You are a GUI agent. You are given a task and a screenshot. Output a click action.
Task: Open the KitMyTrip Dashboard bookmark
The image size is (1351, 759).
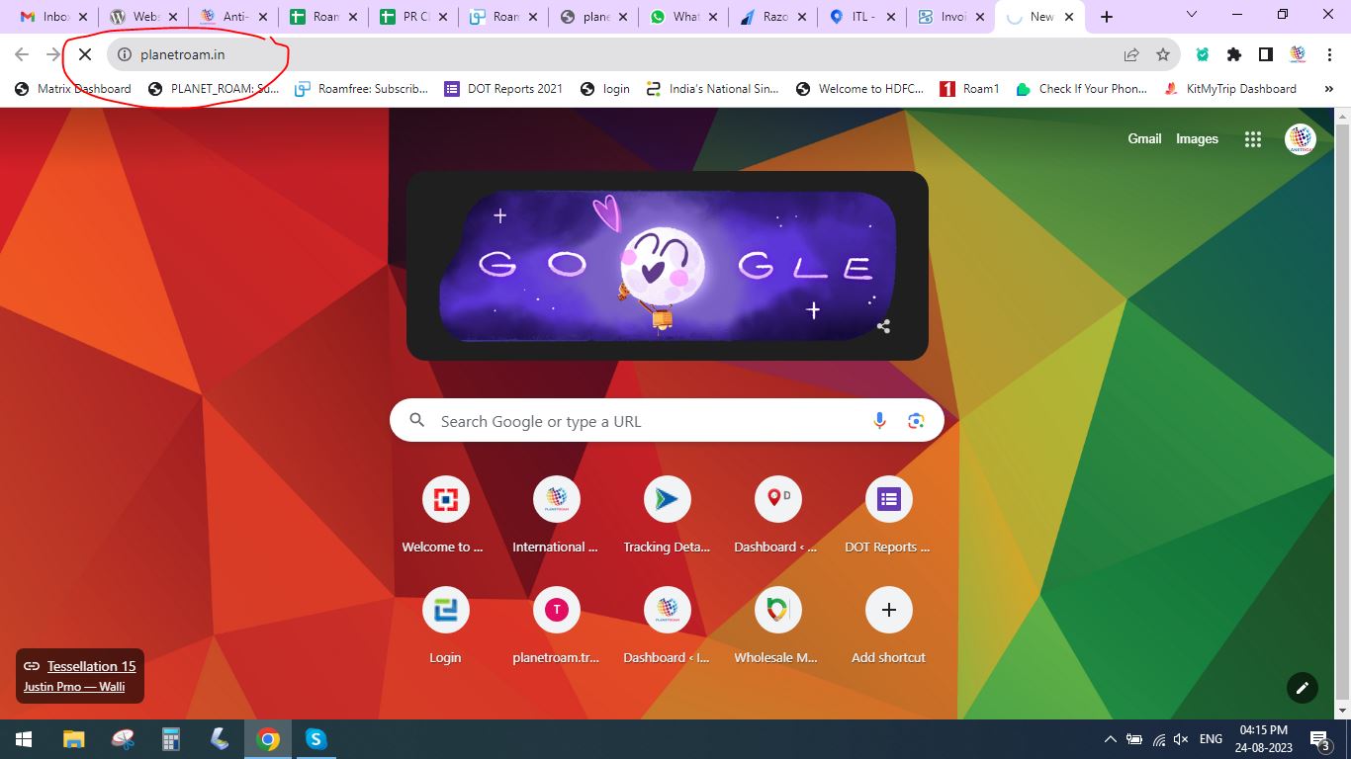pos(1230,89)
